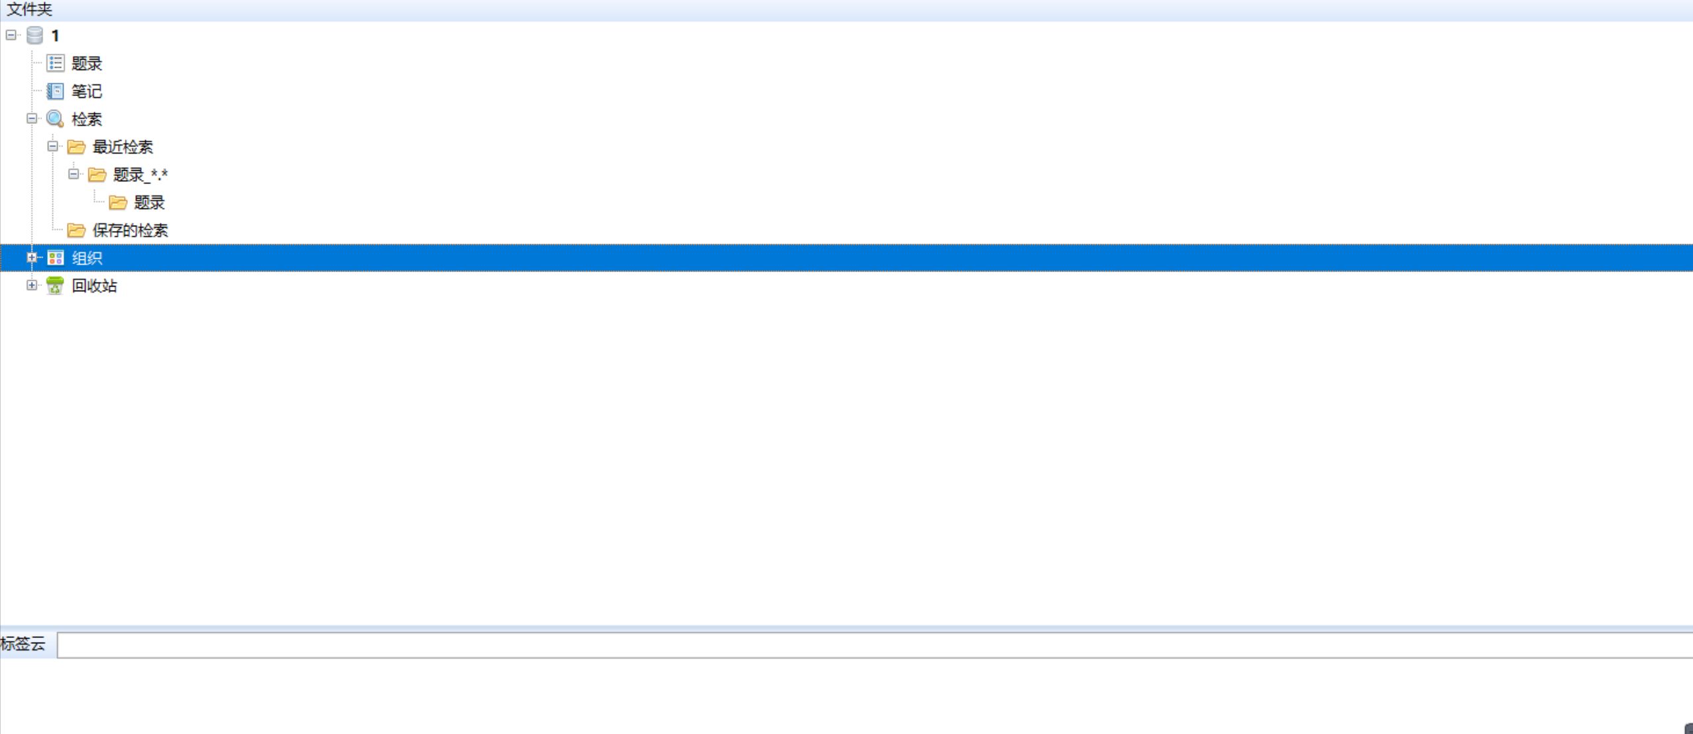Select the 最近检索 tree item
This screenshot has height=734, width=1693.
coord(122,146)
